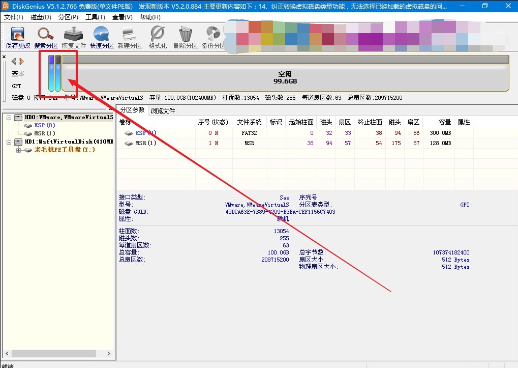
Task: Switch to the 分区参数 tab
Action: point(132,110)
